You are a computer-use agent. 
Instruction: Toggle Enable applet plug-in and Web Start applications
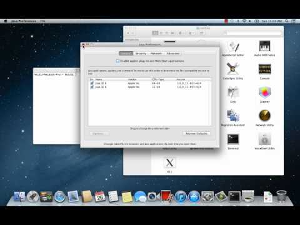(117, 61)
